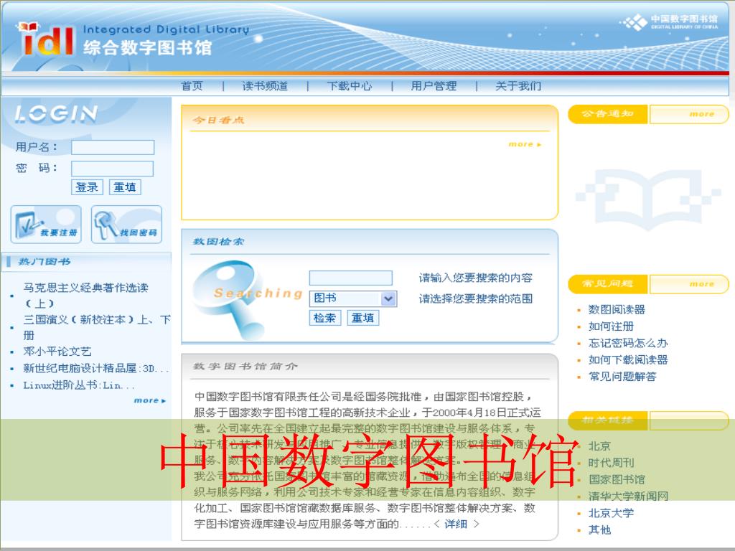The image size is (735, 551).
Task: Open the China Digital Library logo at top right
Action: click(x=668, y=22)
